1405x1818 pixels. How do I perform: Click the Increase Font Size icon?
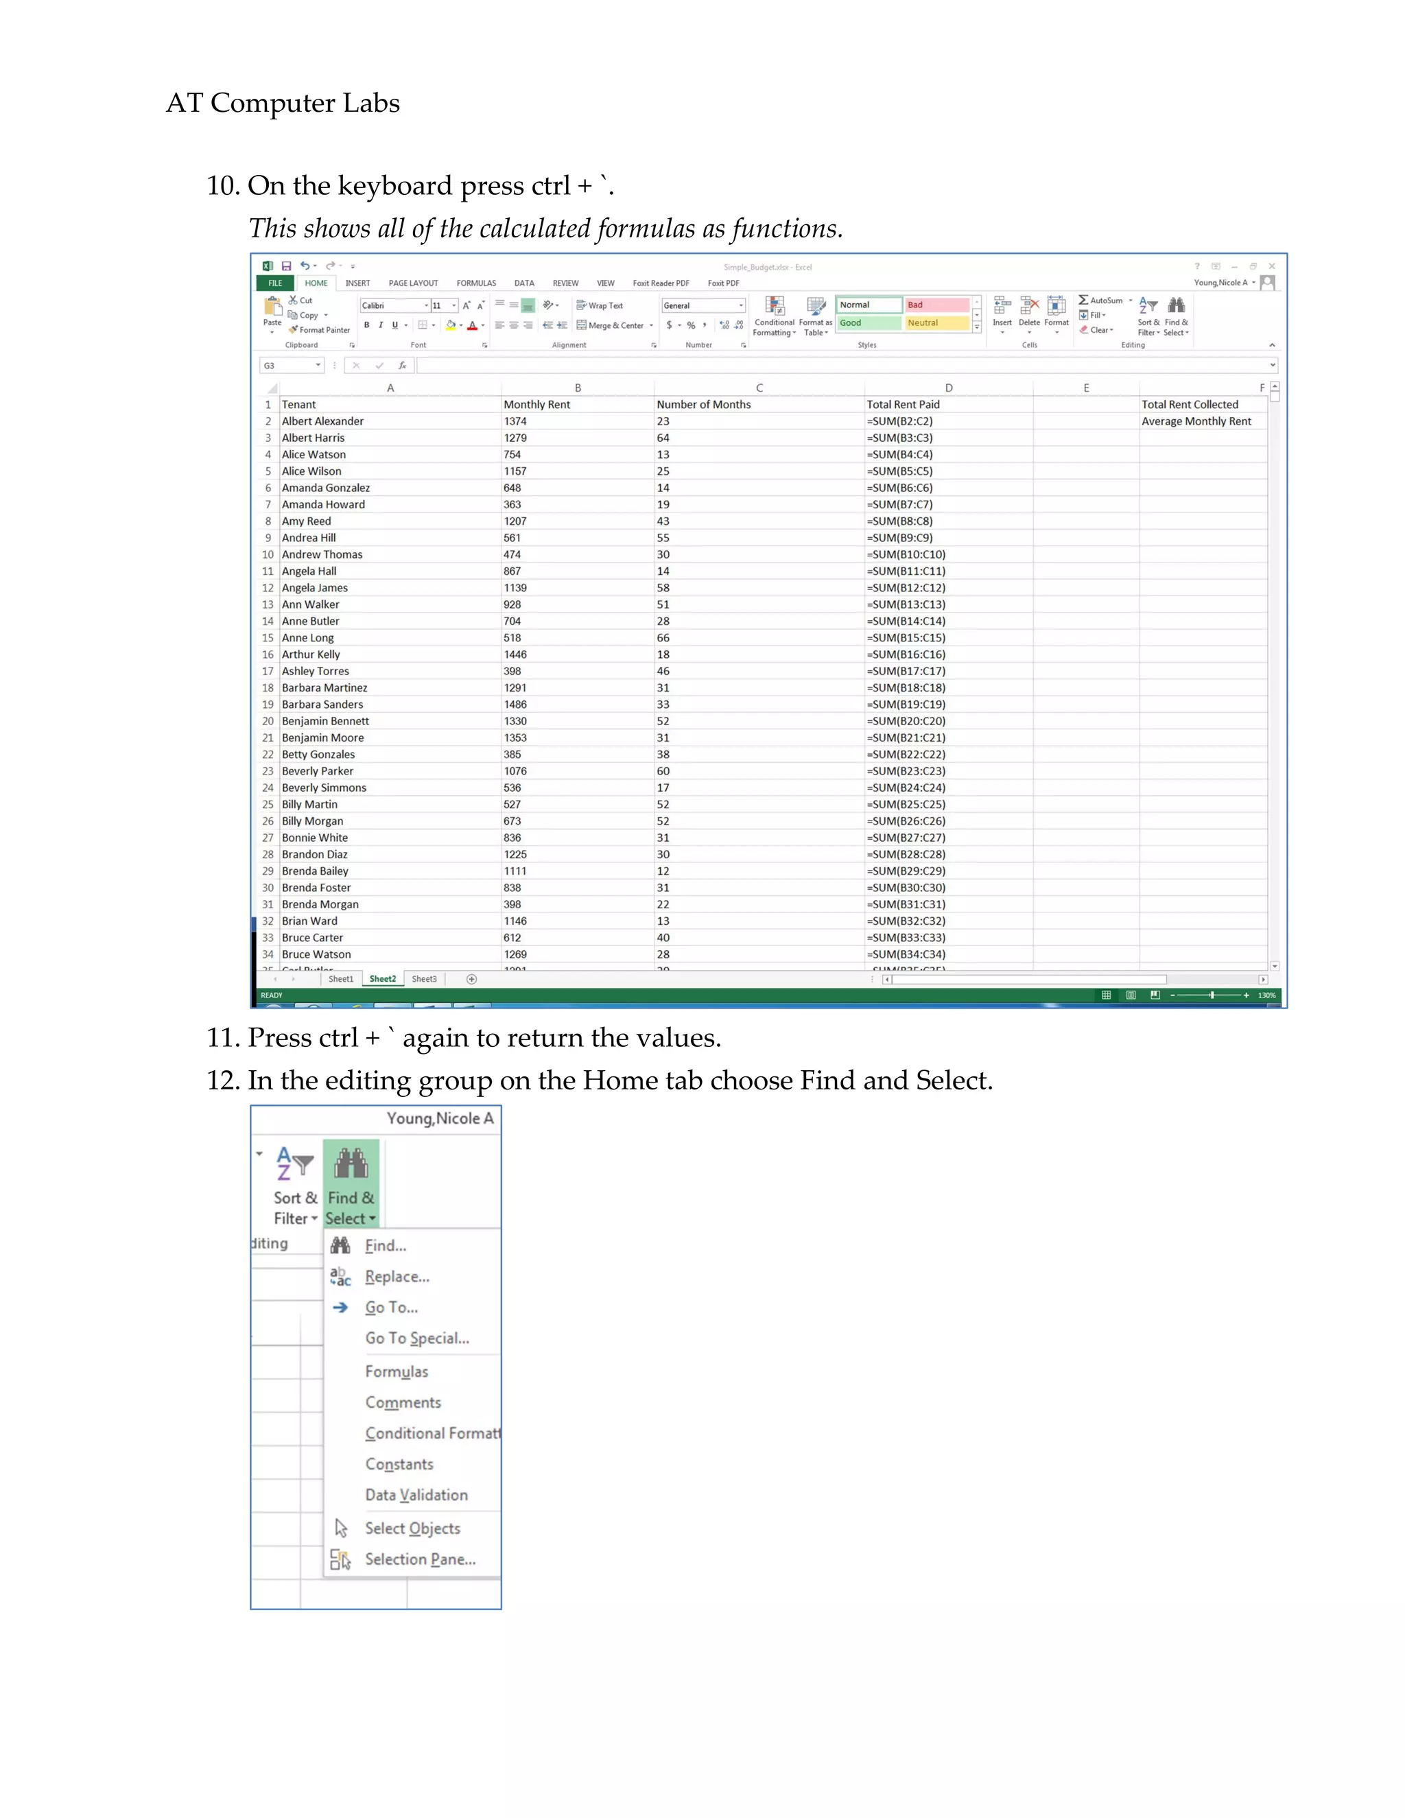click(x=467, y=305)
